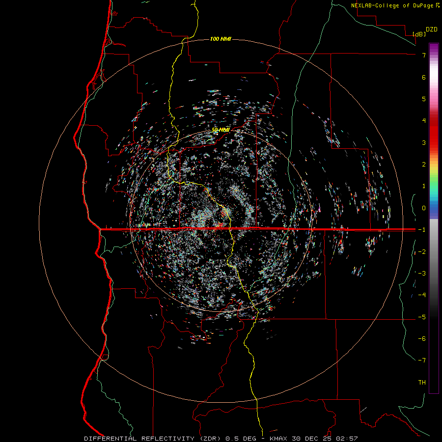Screen dimensions: 442x442
Task: Click the NEXLAB-College of DuPage watermark text
Action: pyautogui.click(x=393, y=5)
